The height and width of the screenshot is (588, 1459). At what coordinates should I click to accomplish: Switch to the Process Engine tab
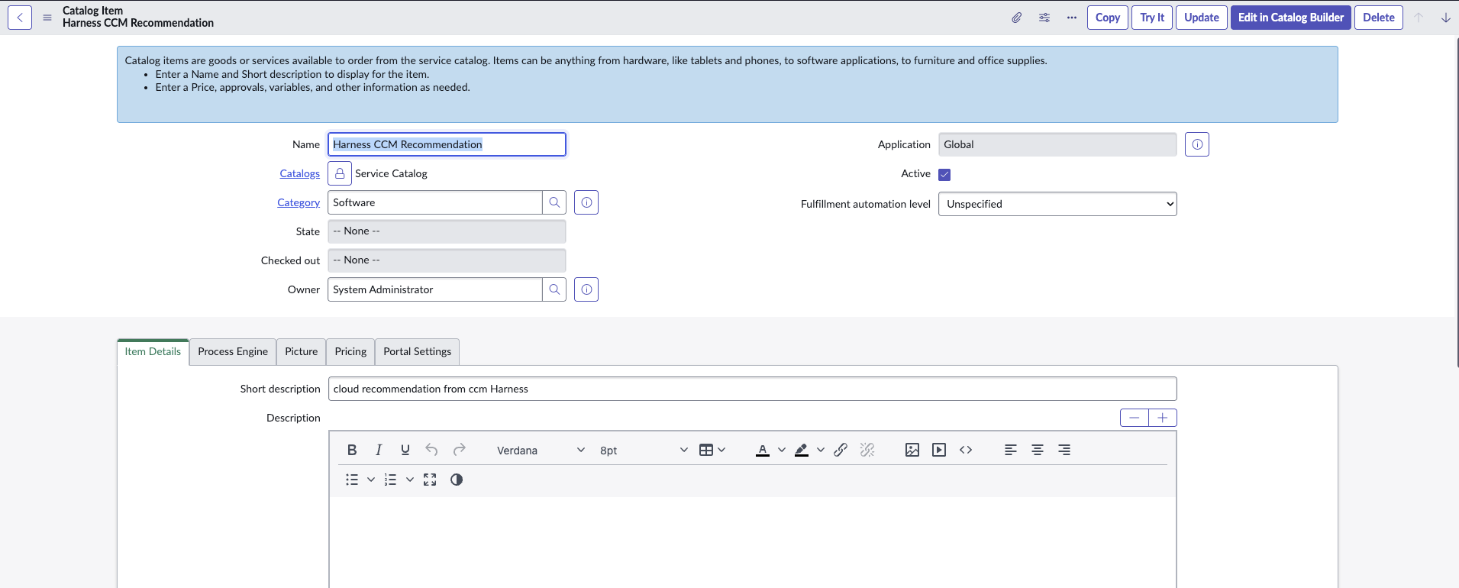[x=233, y=351]
